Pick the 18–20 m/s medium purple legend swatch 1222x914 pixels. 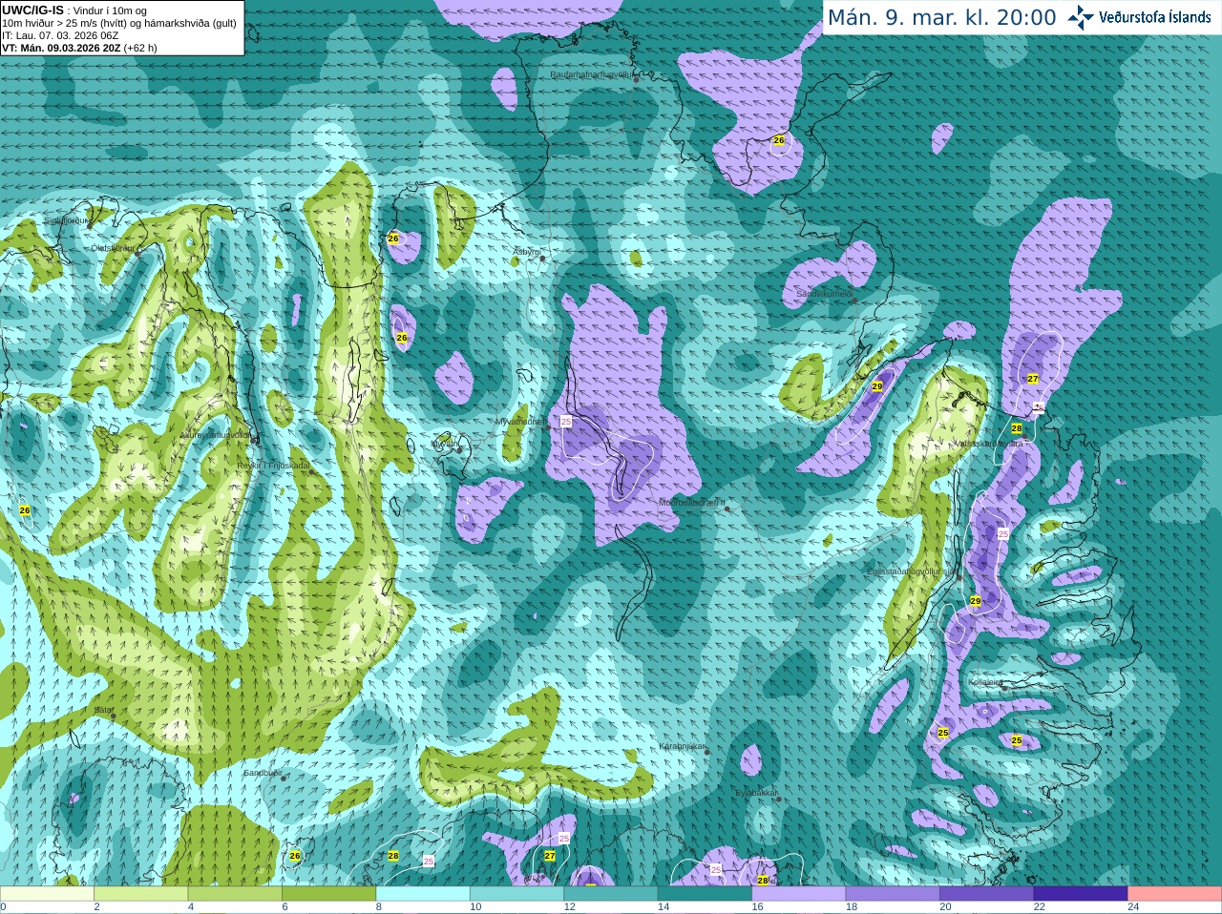tap(893, 894)
